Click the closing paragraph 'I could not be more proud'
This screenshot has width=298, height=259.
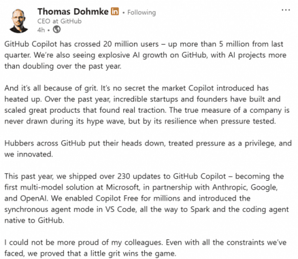click(145, 248)
